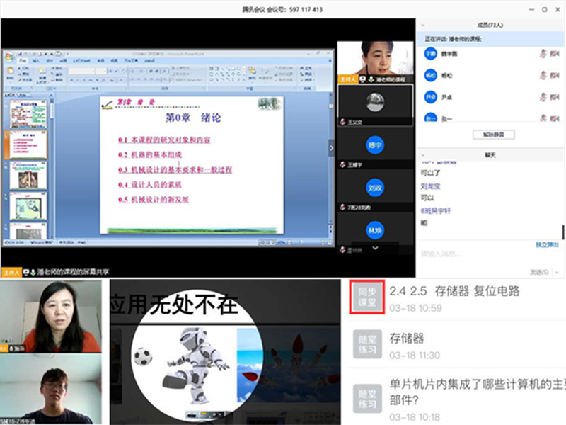Collapse the 成员 members panel
Image resolution: width=566 pixels, height=425 pixels.
(x=422, y=25)
